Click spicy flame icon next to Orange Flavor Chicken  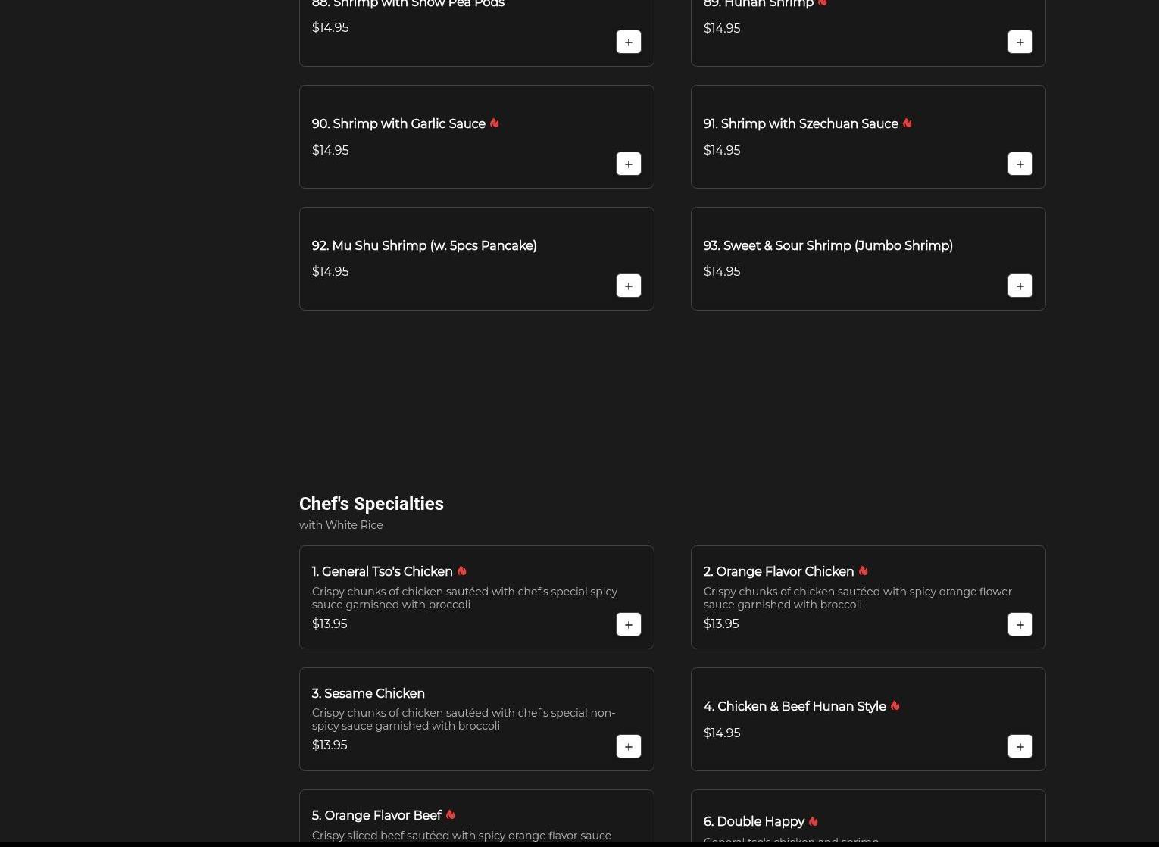click(863, 571)
